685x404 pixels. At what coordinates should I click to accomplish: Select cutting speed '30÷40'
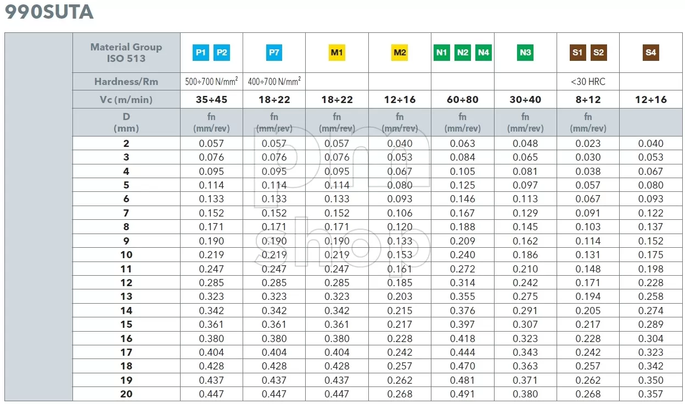[525, 100]
